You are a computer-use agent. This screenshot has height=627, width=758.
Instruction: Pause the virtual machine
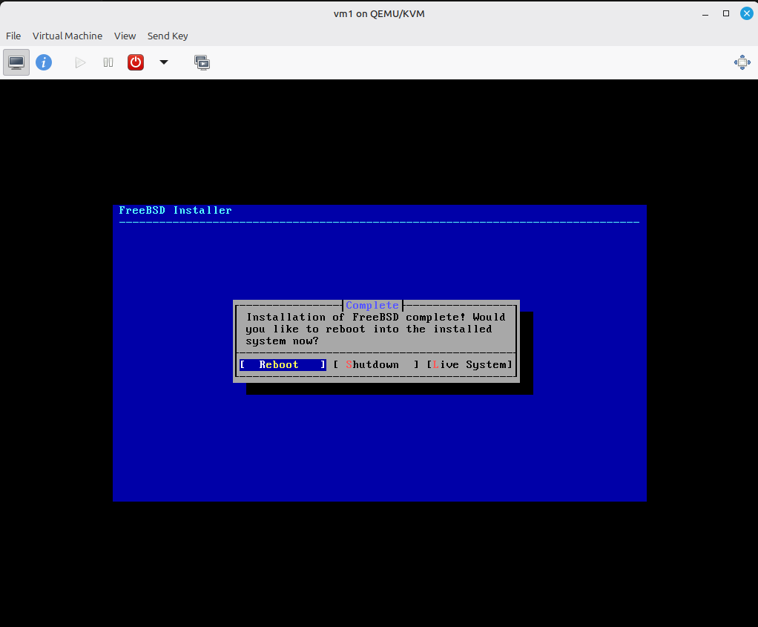pyautogui.click(x=108, y=62)
